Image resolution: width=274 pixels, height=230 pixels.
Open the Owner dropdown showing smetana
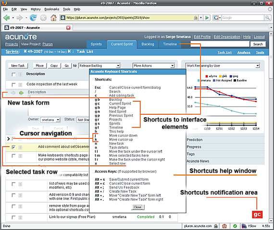coord(50,120)
